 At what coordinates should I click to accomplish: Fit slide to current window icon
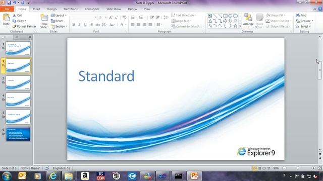[319, 168]
